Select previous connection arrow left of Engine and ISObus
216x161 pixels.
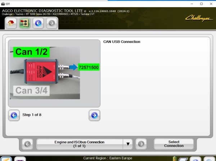[27, 144]
